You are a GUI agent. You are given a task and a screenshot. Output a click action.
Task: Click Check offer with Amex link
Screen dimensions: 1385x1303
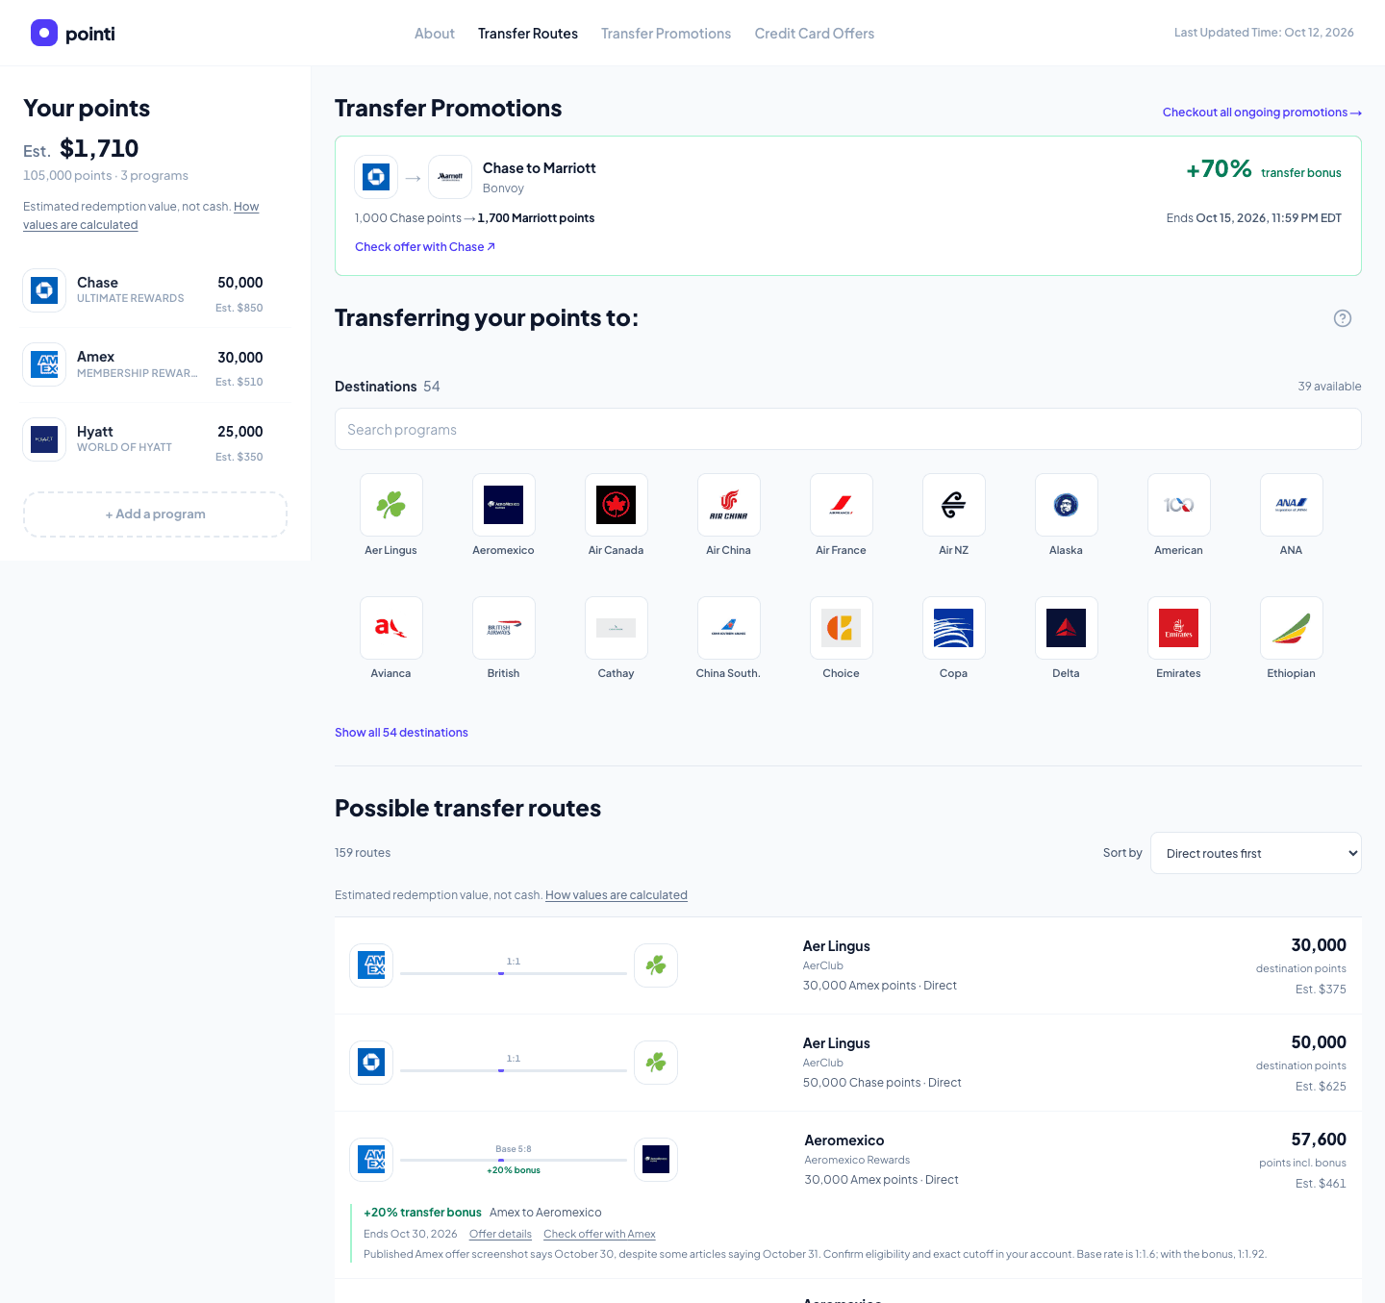tap(599, 1234)
